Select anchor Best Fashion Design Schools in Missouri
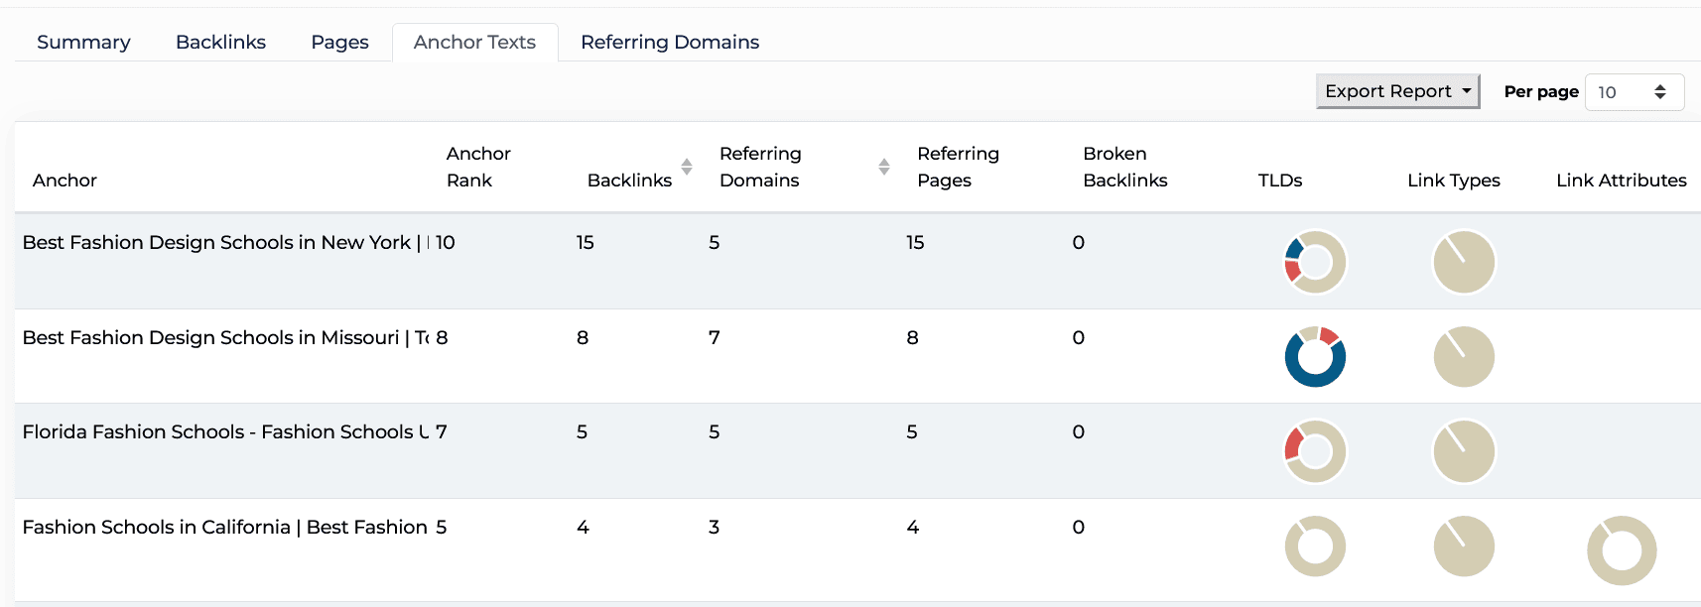This screenshot has width=1701, height=607. pos(226,338)
